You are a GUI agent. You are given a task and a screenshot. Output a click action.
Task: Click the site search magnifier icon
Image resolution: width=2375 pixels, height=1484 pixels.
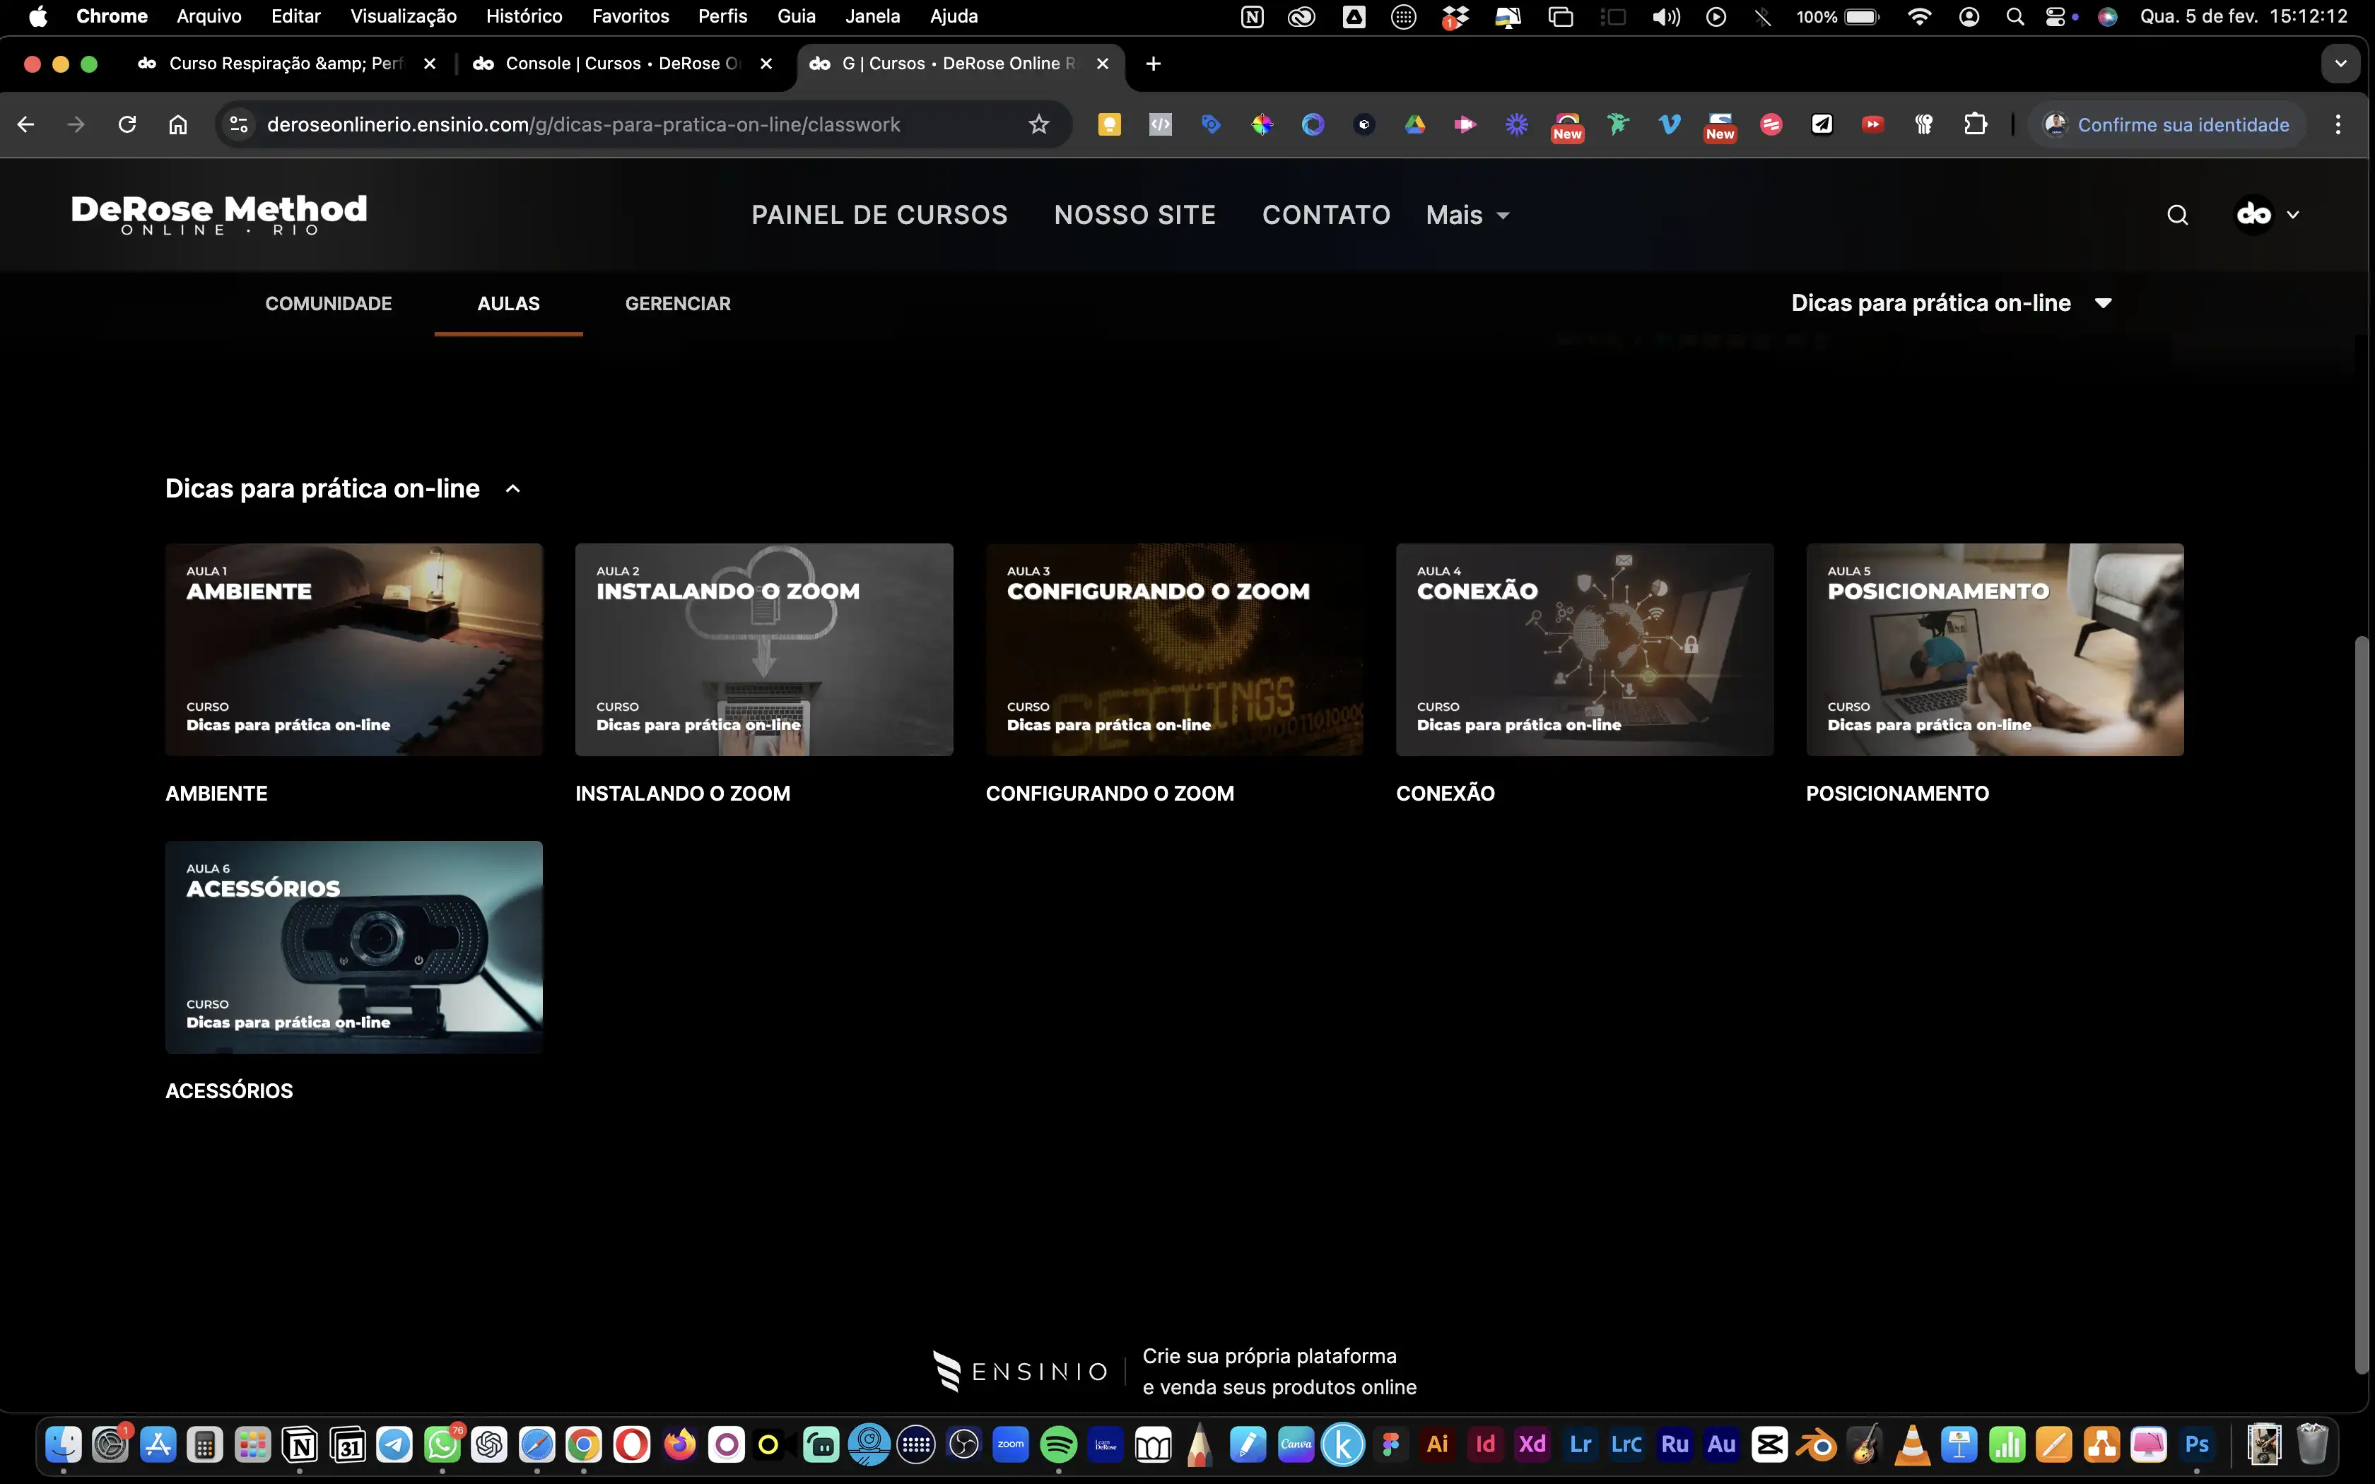(2177, 215)
